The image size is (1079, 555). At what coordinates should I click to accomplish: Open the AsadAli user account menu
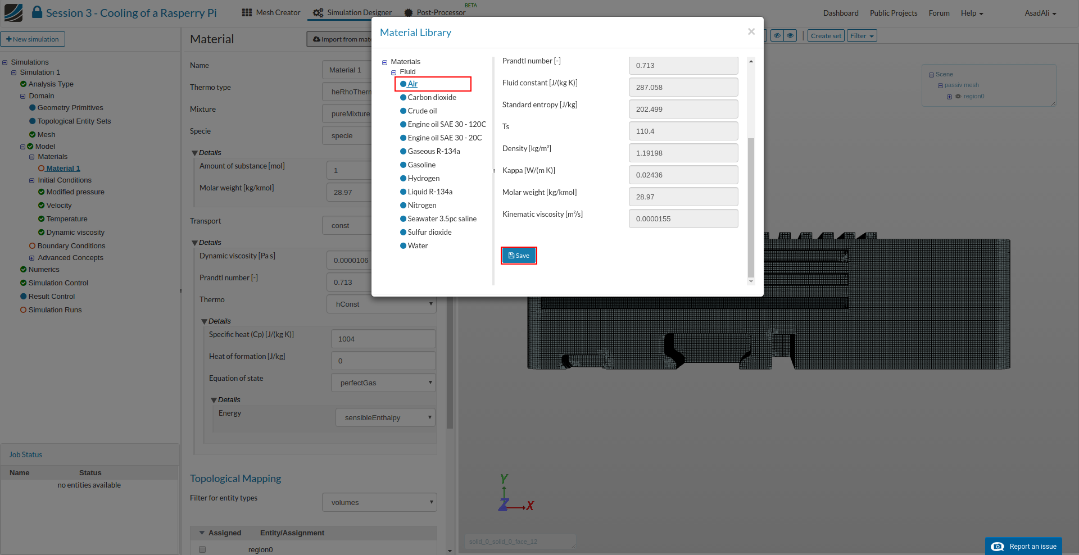(1040, 13)
